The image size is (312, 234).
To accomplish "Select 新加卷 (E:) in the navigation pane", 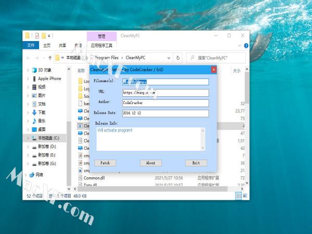I will 47,155.
